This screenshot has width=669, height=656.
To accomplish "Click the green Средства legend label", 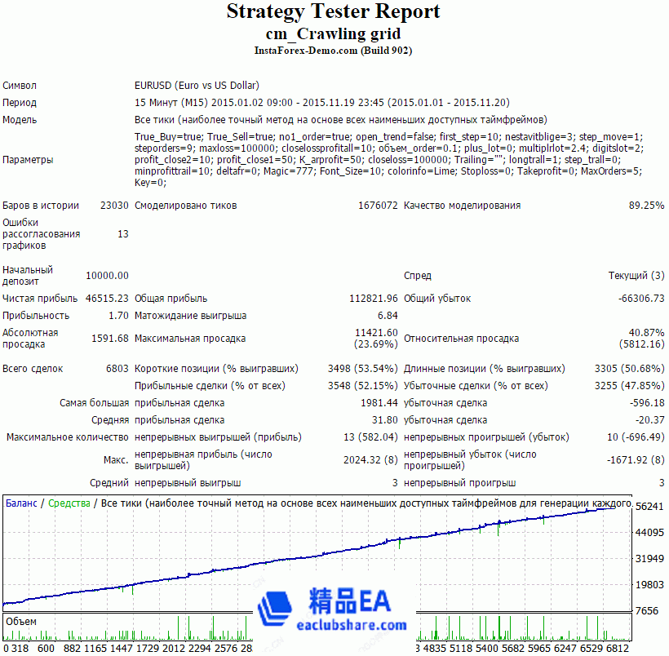I will click(x=69, y=503).
